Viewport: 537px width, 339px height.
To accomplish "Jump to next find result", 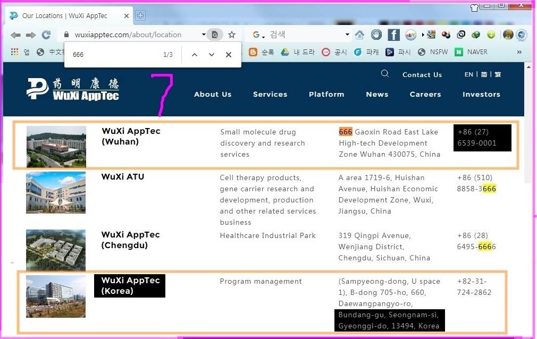I will tap(212, 55).
